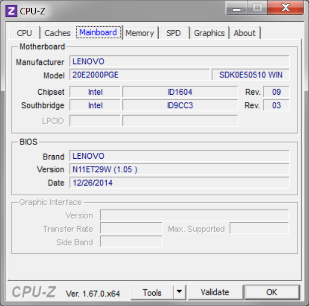
Task: Open the About tab
Action: (245, 33)
